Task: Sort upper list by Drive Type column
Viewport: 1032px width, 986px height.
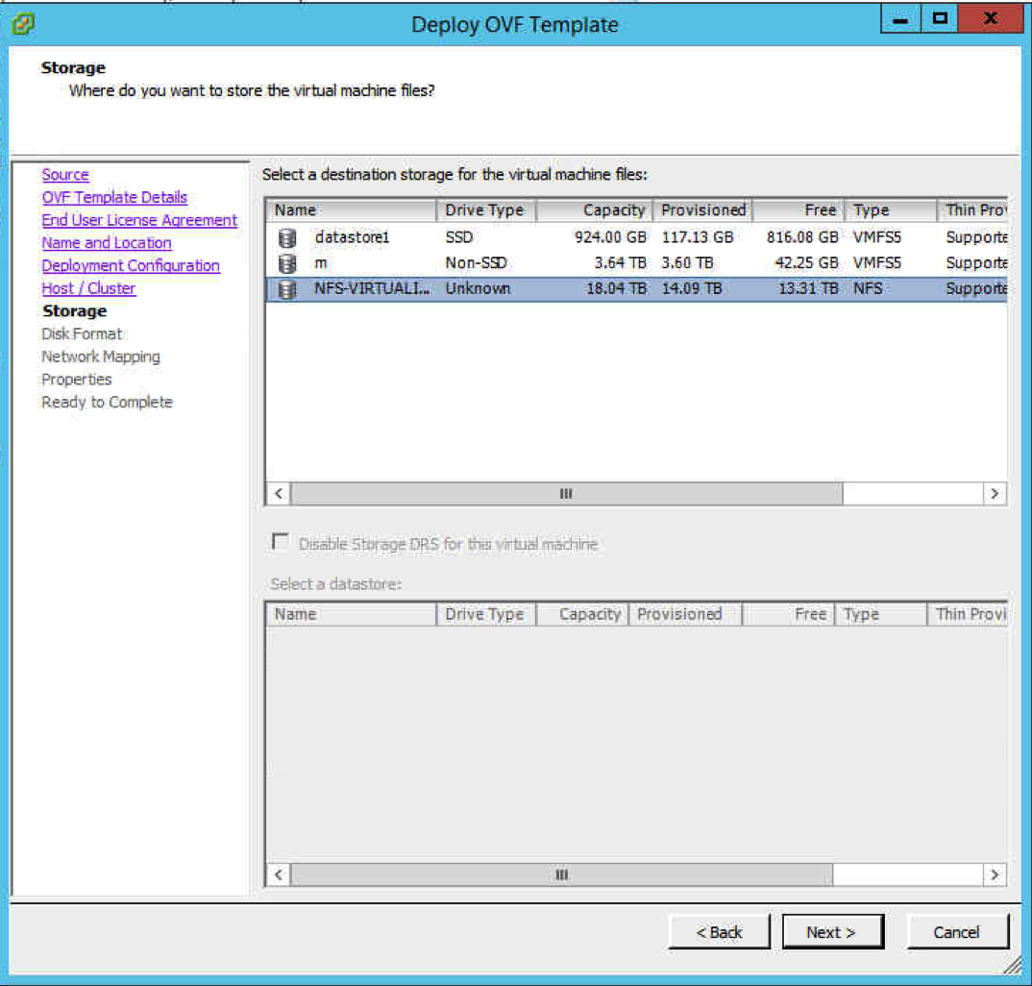Action: (x=484, y=210)
